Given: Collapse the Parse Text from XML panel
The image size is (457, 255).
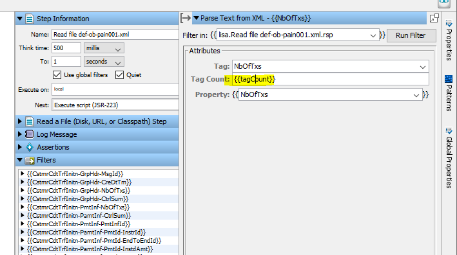Looking at the screenshot, I should pos(197,18).
